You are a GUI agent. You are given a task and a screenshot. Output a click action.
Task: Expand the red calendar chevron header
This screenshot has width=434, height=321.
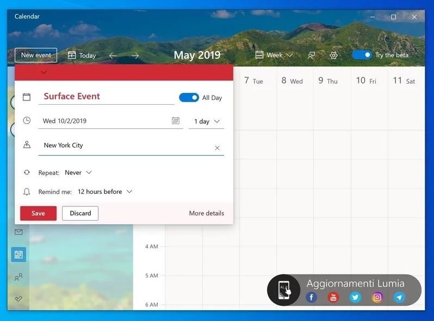(x=44, y=72)
